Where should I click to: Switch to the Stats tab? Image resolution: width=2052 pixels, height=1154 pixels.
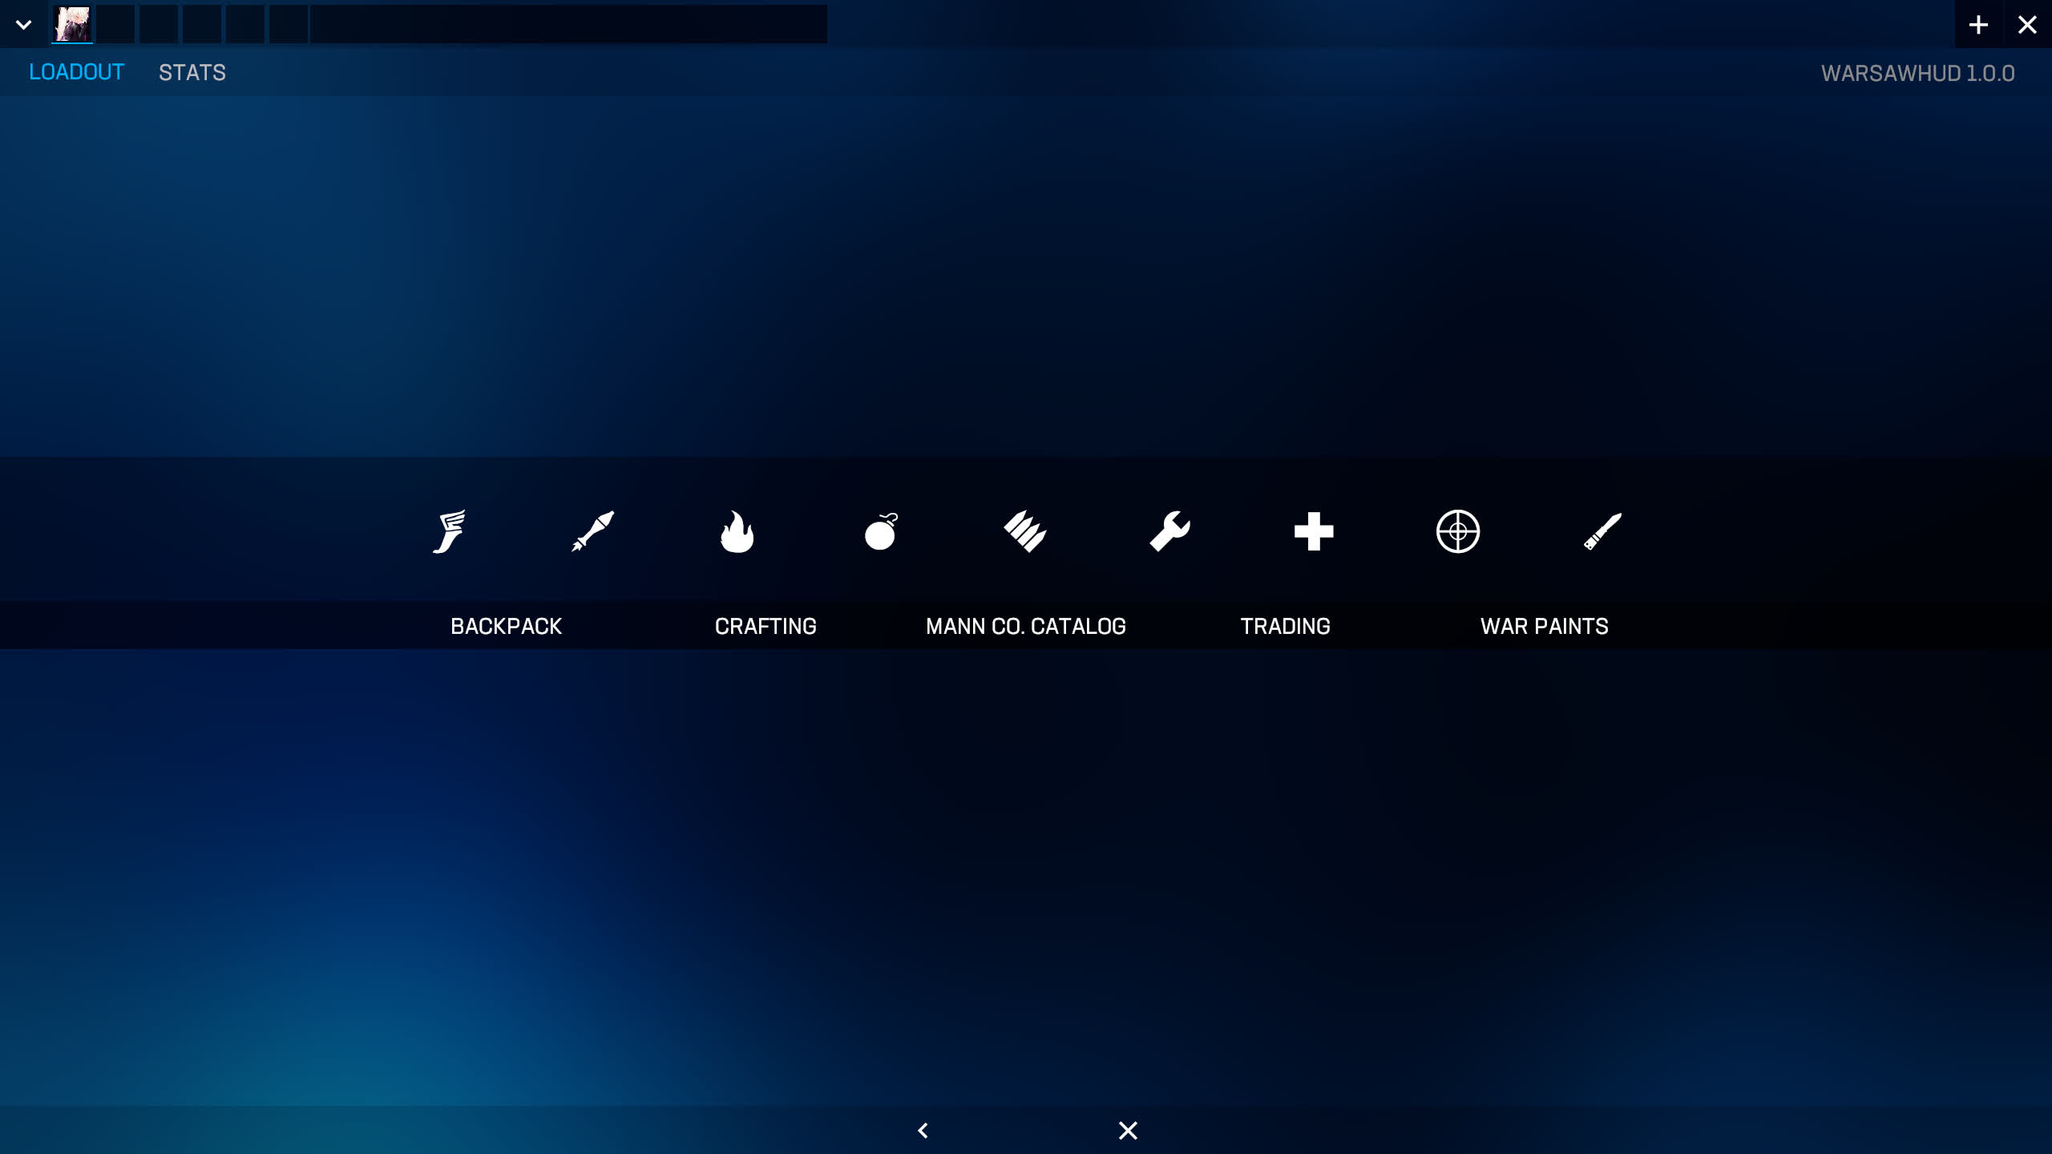tap(192, 72)
